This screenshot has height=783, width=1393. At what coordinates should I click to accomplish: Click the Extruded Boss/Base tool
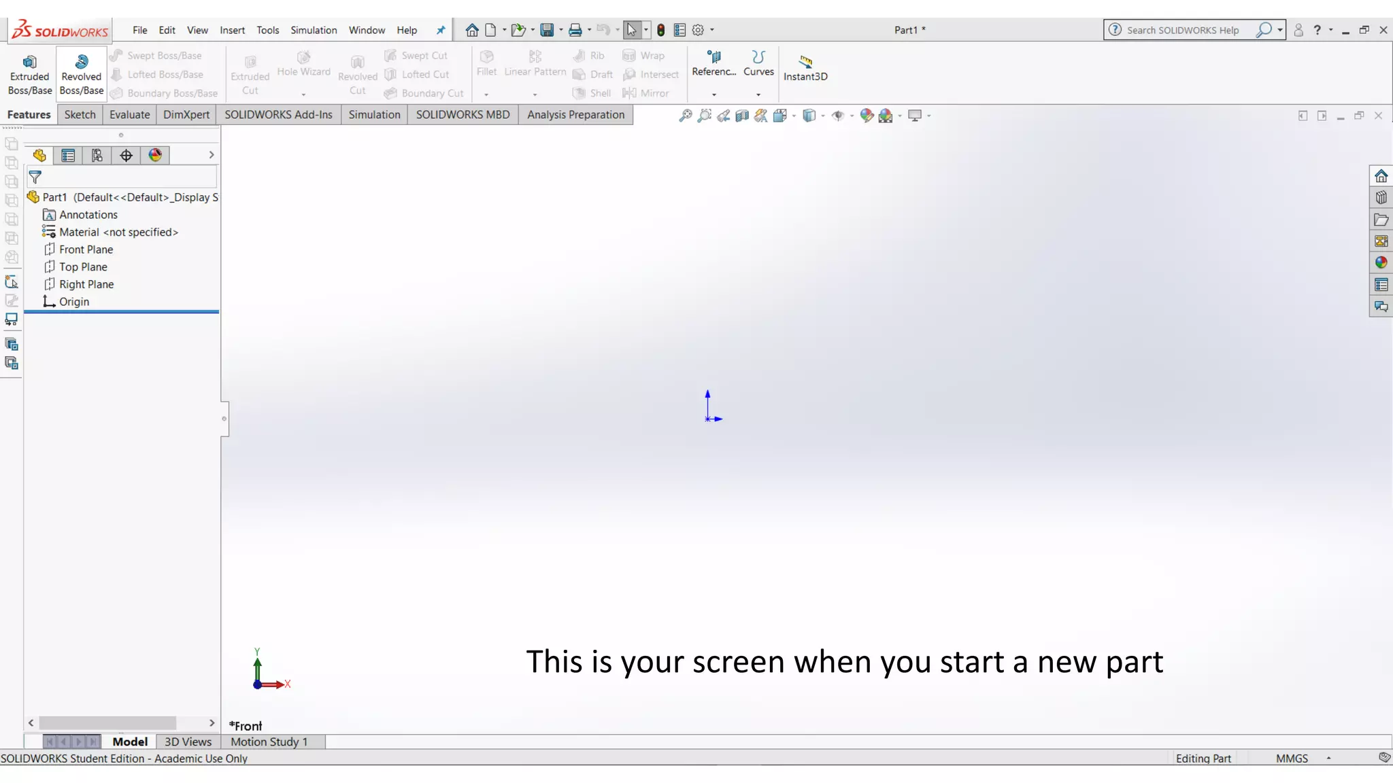(29, 74)
